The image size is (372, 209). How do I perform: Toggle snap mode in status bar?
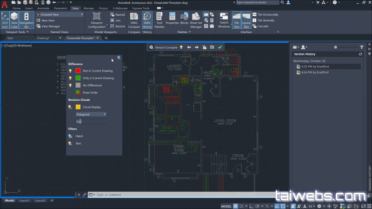pos(241,206)
